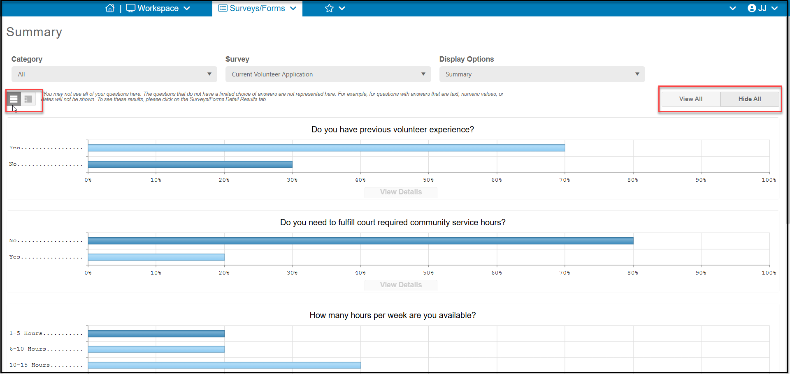Open the Surveys/Forms tab
Screen dimensions: 790x374
[x=257, y=8]
